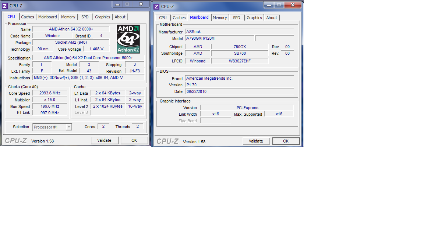424x238 pixels.
Task: Click the Instructions field text
Action: point(88,78)
